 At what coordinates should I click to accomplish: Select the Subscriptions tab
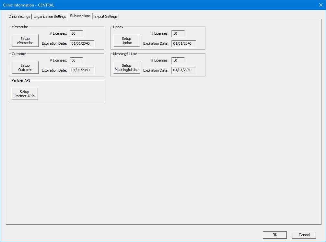80,16
